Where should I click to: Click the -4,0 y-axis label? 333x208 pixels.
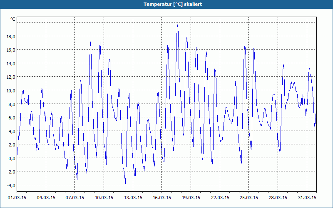[x=11, y=186]
